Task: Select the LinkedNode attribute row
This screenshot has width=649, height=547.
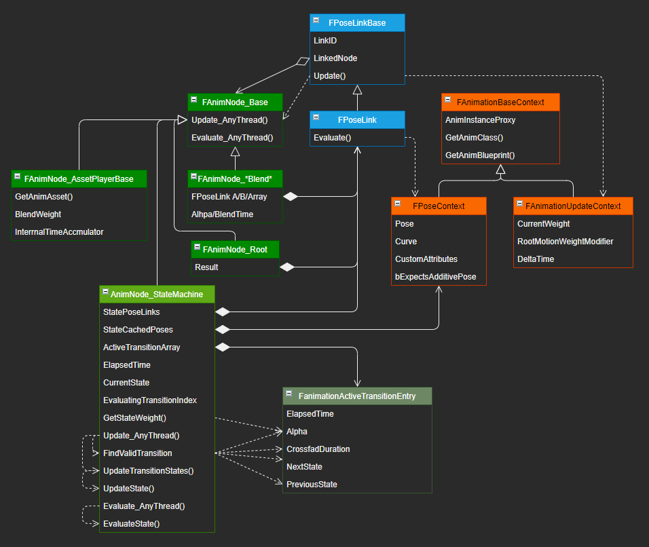Action: [335, 58]
